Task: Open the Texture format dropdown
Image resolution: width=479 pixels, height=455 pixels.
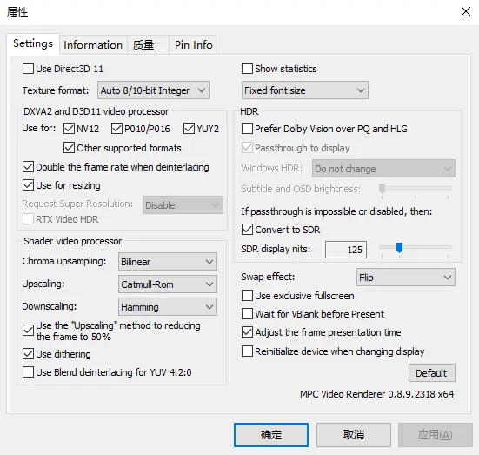Action: (153, 90)
